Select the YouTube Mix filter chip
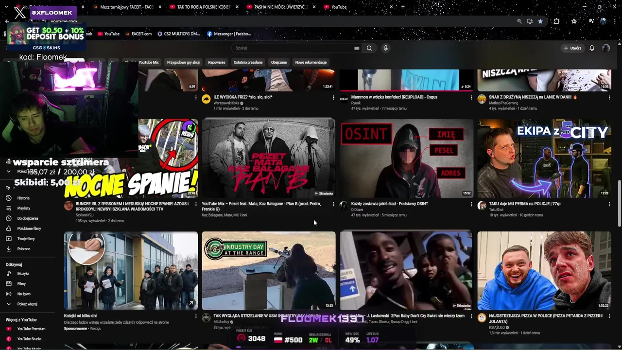Viewport: 622px width, 350px height. click(149, 62)
